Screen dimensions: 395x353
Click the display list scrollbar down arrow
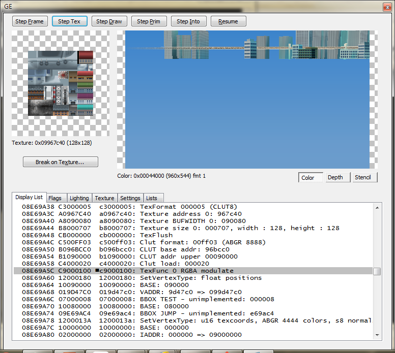pos(377,335)
